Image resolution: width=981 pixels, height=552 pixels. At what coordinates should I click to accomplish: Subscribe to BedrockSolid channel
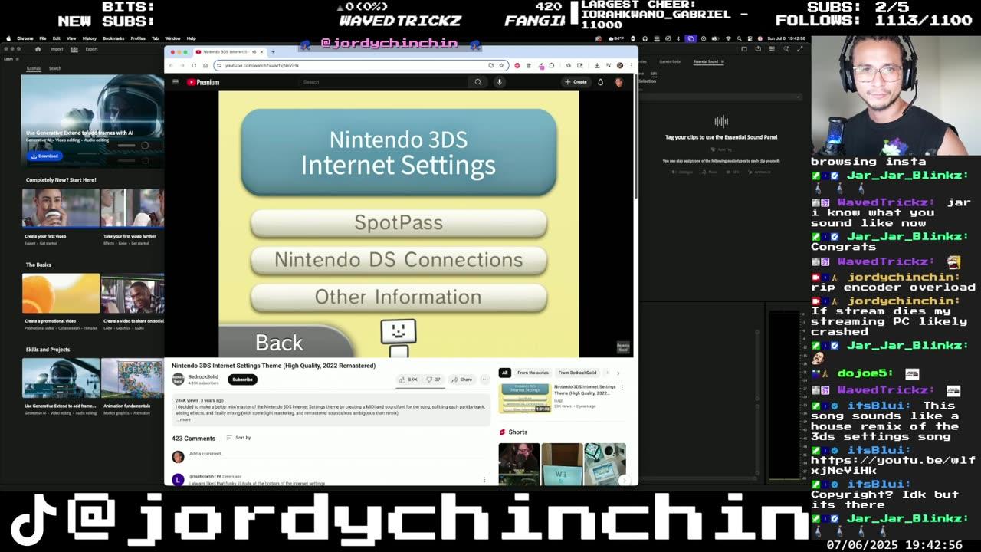[x=242, y=379]
